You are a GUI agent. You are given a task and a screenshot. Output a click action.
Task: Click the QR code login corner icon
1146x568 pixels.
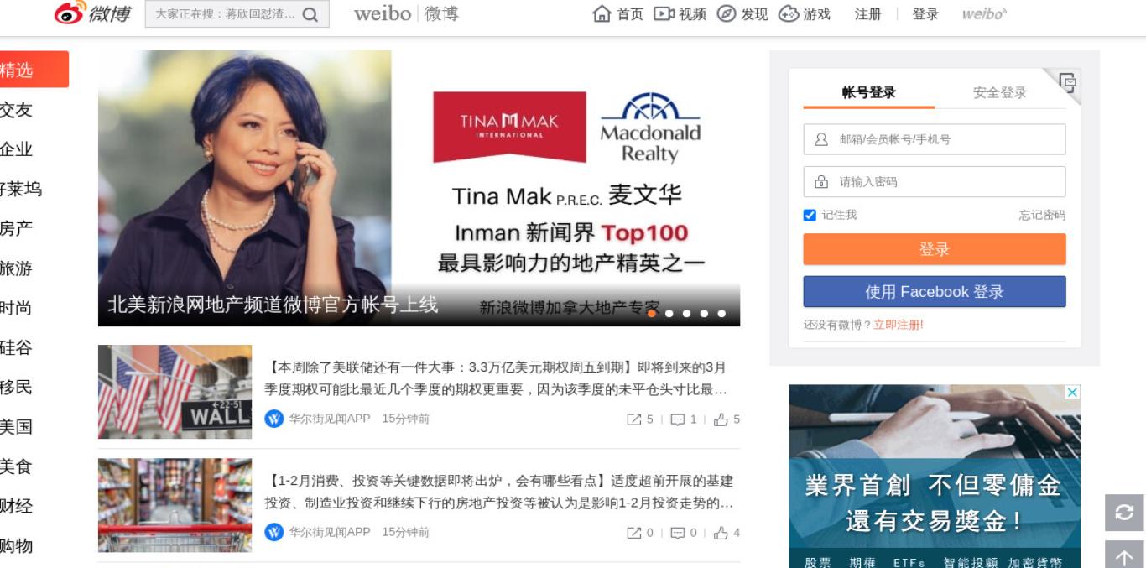point(1067,81)
